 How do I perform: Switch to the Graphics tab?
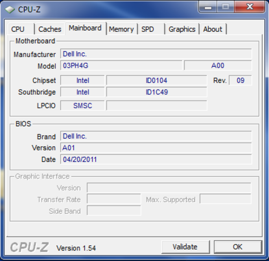point(182,29)
